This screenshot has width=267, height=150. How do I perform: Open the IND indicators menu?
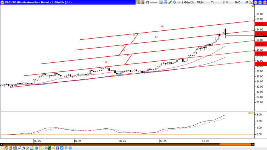(x=238, y=2)
